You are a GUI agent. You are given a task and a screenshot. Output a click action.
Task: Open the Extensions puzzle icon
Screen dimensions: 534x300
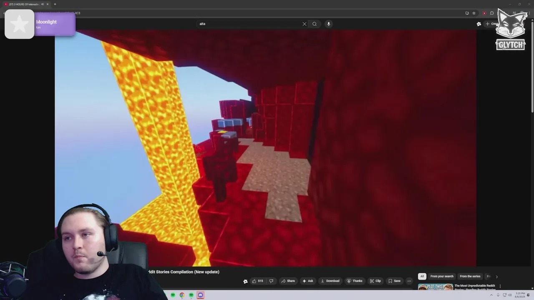(492, 13)
